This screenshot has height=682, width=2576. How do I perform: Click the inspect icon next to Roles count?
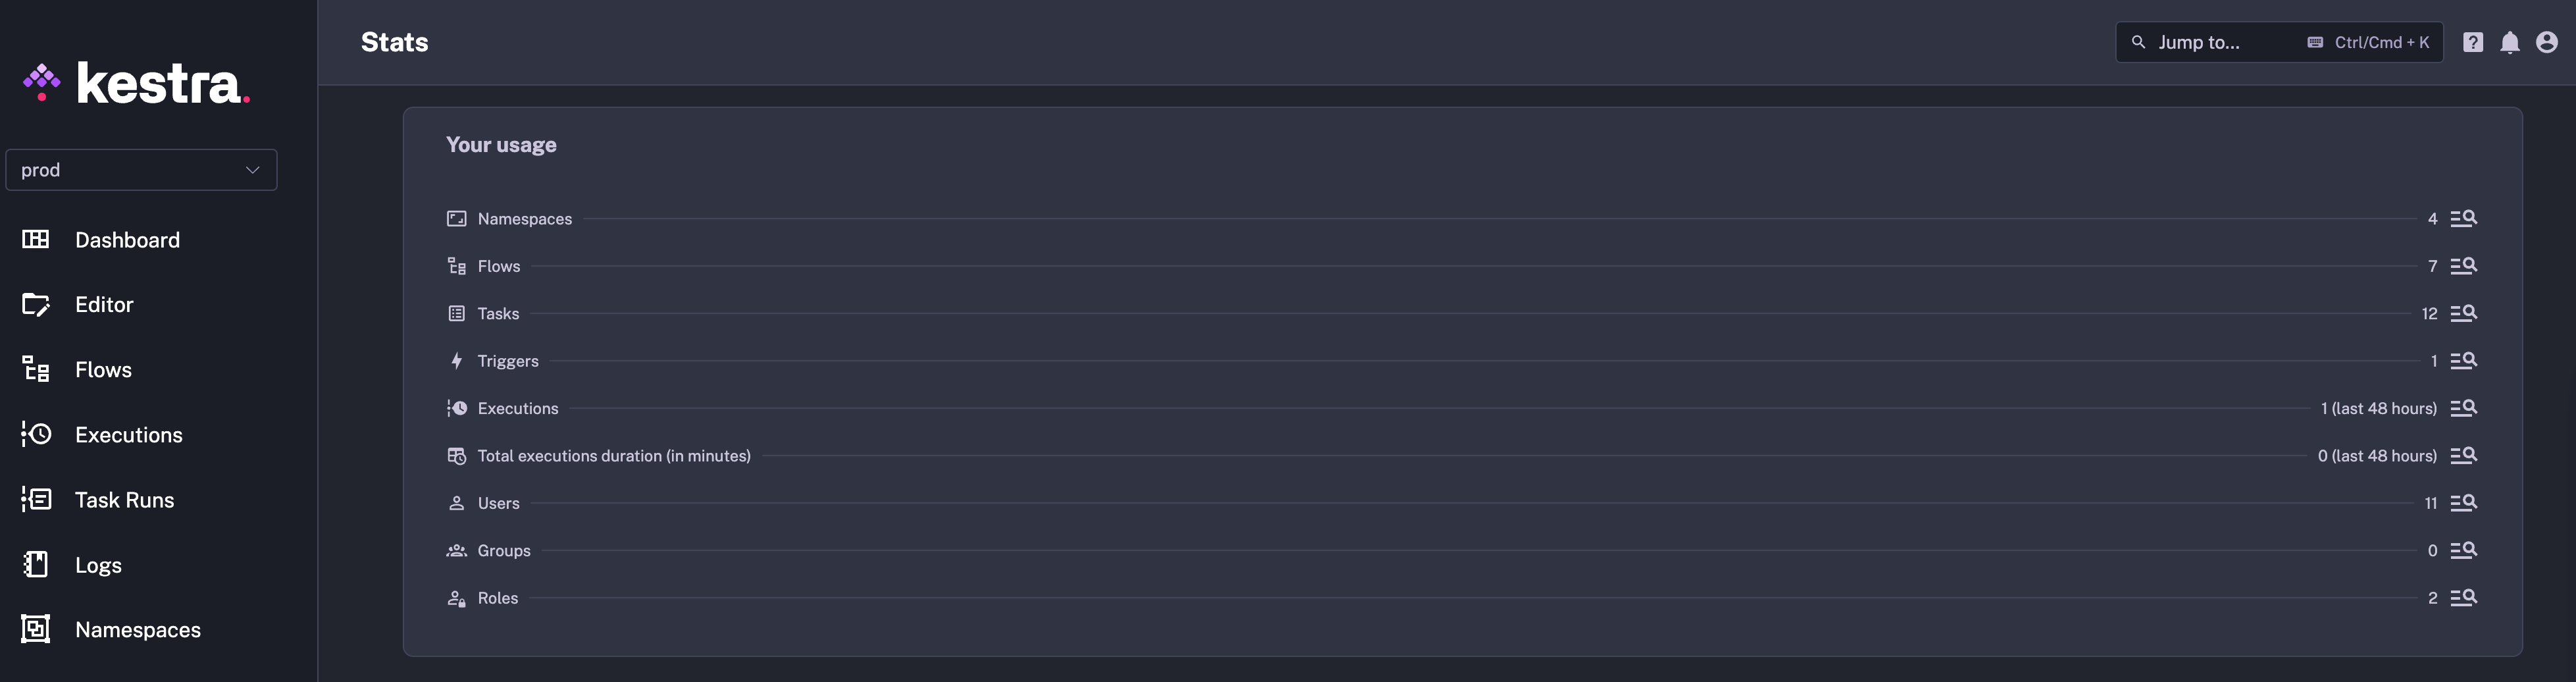[2464, 597]
